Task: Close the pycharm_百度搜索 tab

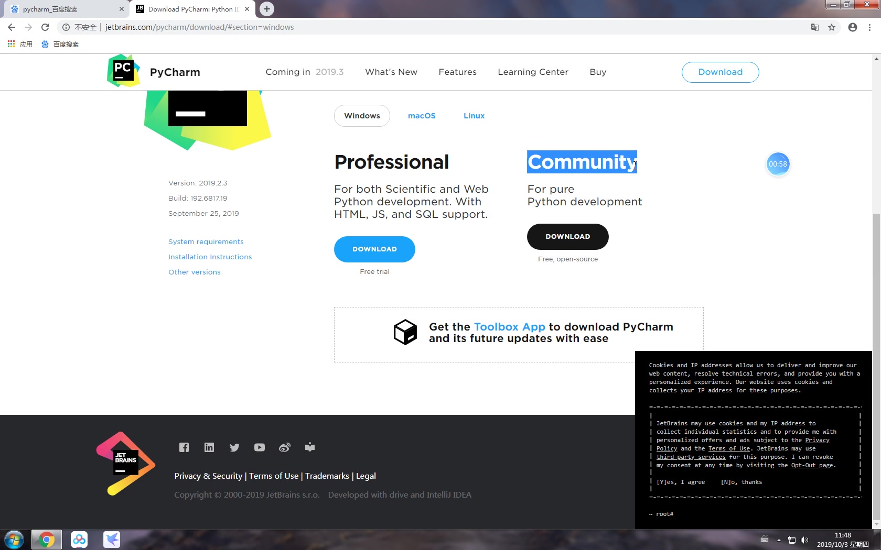Action: pyautogui.click(x=122, y=9)
